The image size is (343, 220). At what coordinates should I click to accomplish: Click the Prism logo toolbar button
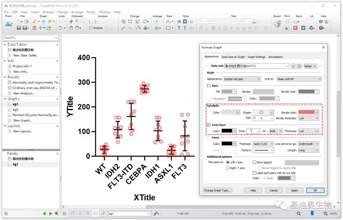tap(9, 24)
